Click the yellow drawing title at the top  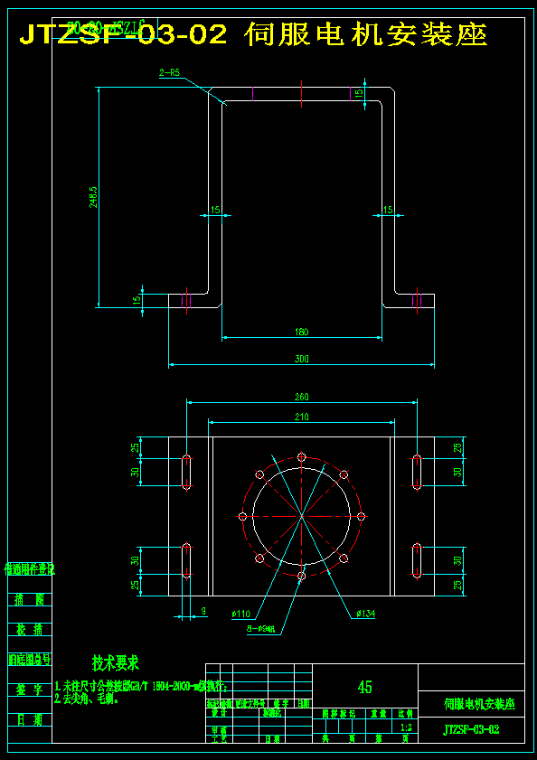tap(253, 35)
